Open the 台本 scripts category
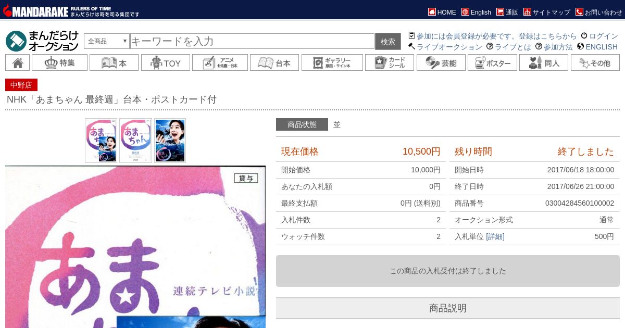Screen dimensions: 625x328 (274, 62)
